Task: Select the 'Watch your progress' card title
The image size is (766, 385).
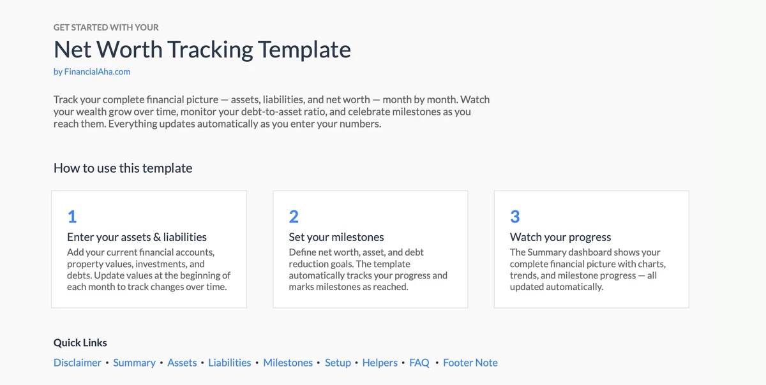Action: (x=560, y=237)
